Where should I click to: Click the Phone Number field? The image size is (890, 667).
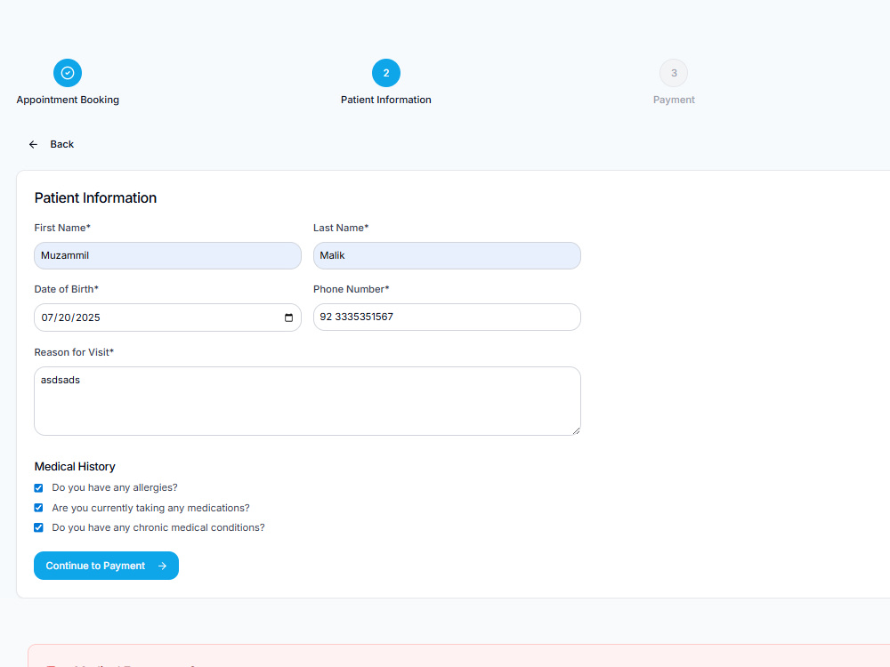coord(447,317)
